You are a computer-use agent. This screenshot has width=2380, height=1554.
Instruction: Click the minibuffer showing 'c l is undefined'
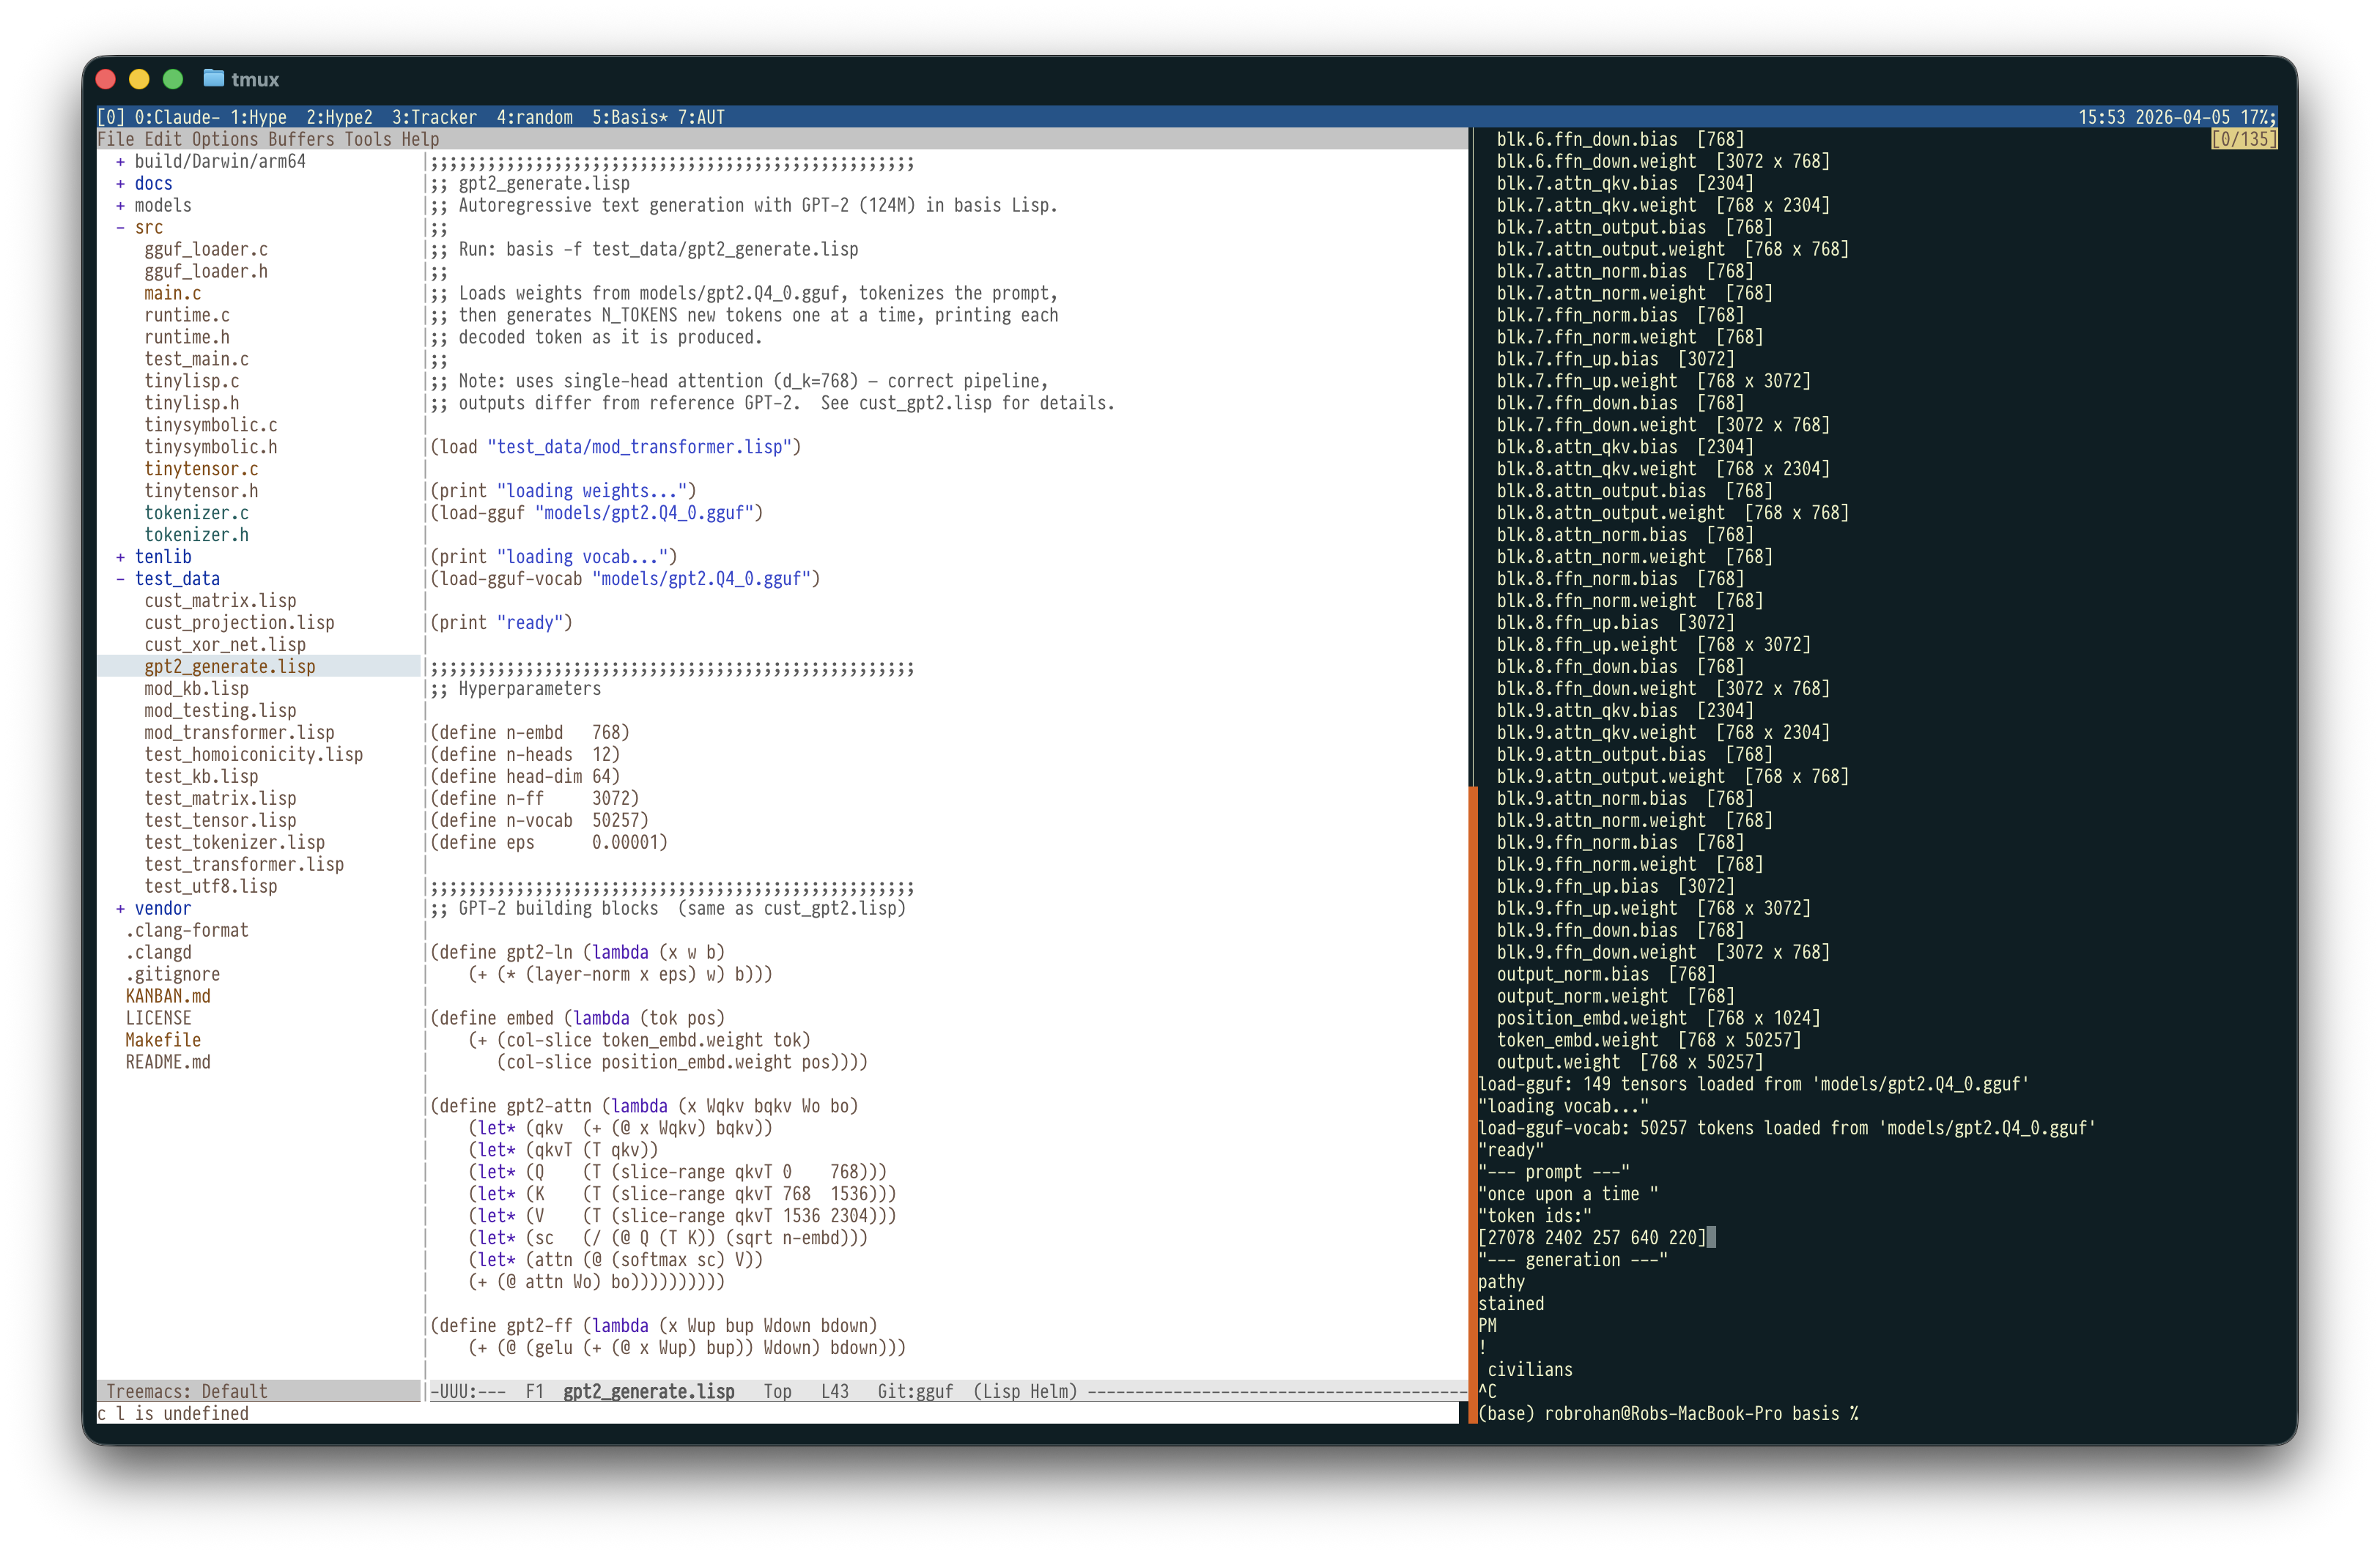[x=173, y=1413]
